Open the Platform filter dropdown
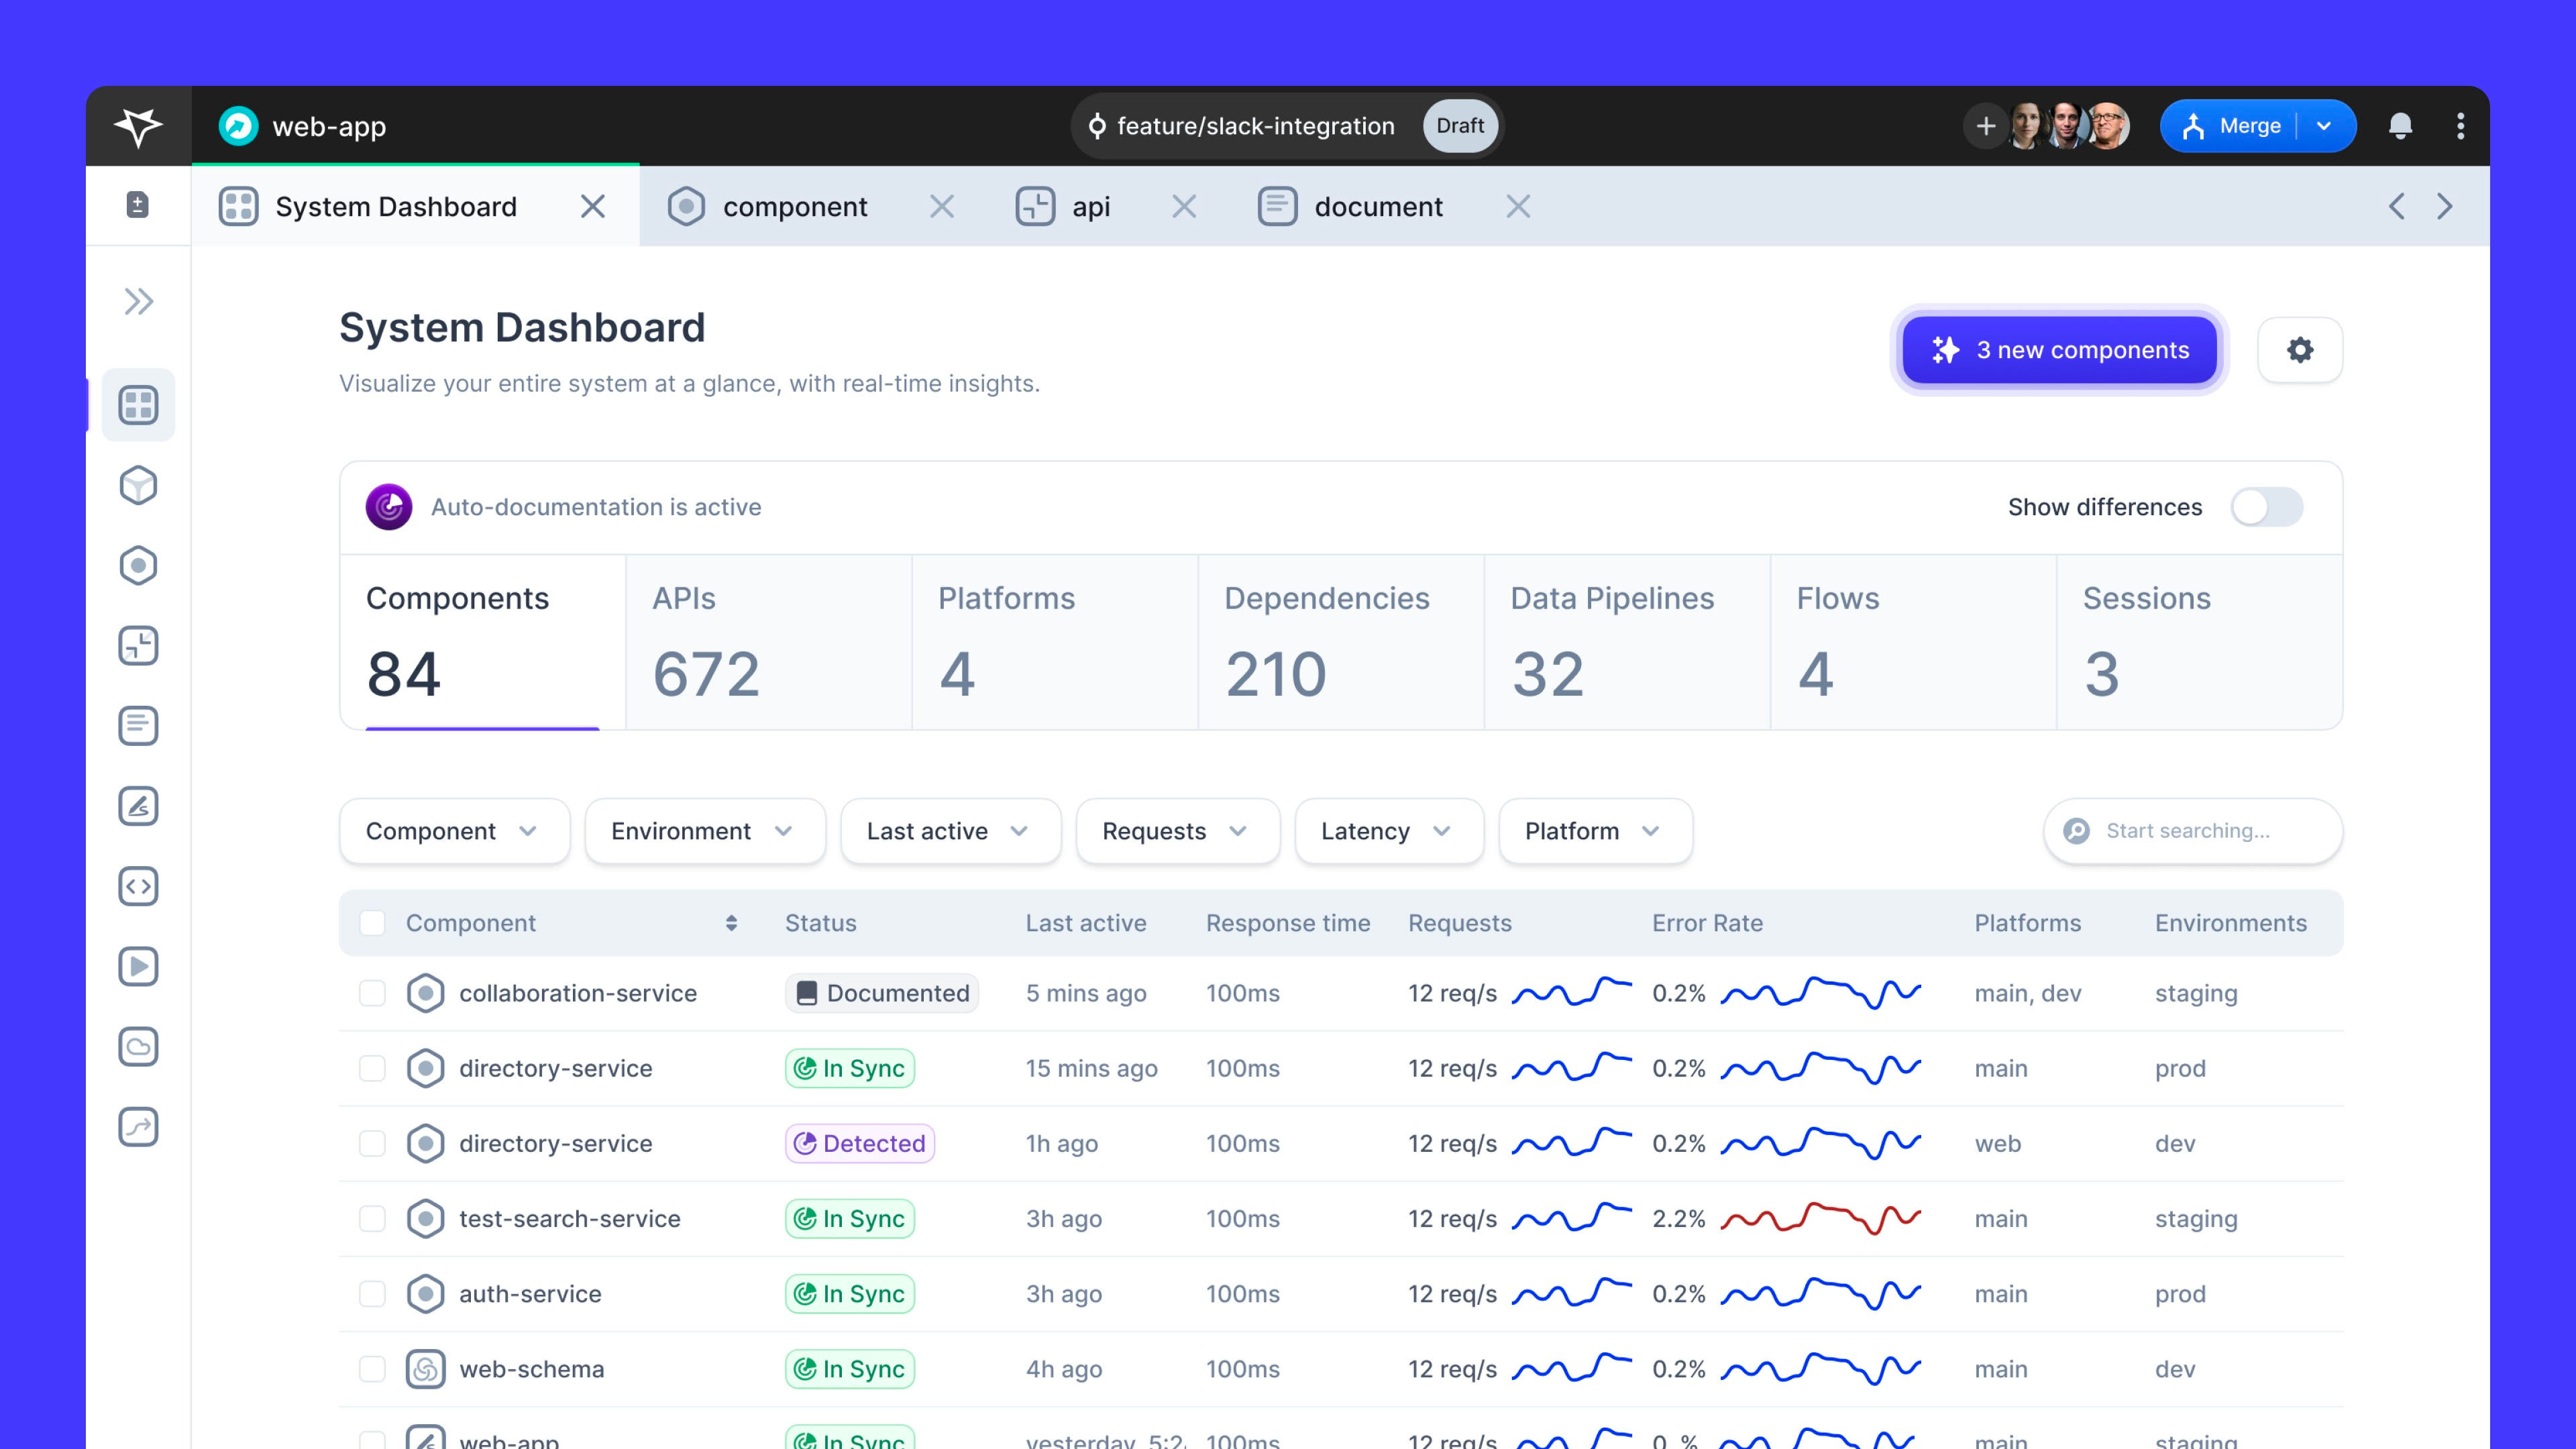 pos(1595,831)
